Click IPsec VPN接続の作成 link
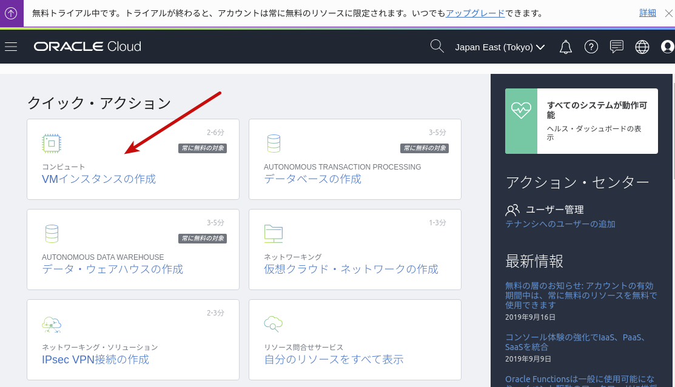Image resolution: width=675 pixels, height=387 pixels. coord(95,360)
